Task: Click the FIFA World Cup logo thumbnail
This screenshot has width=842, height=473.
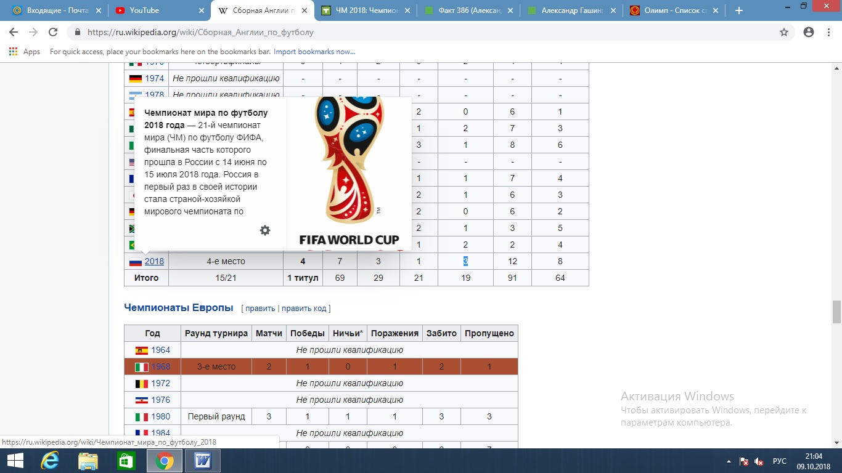Action: (349, 172)
